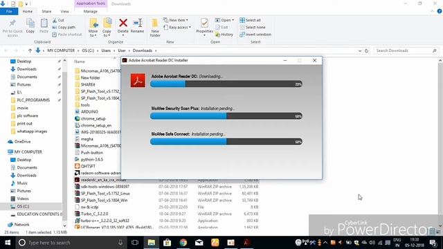Switch to the Share ribbon tab

click(46, 11)
